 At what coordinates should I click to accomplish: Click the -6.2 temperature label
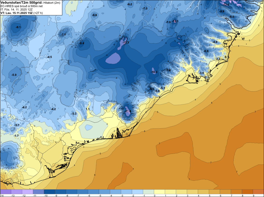[130, 4]
